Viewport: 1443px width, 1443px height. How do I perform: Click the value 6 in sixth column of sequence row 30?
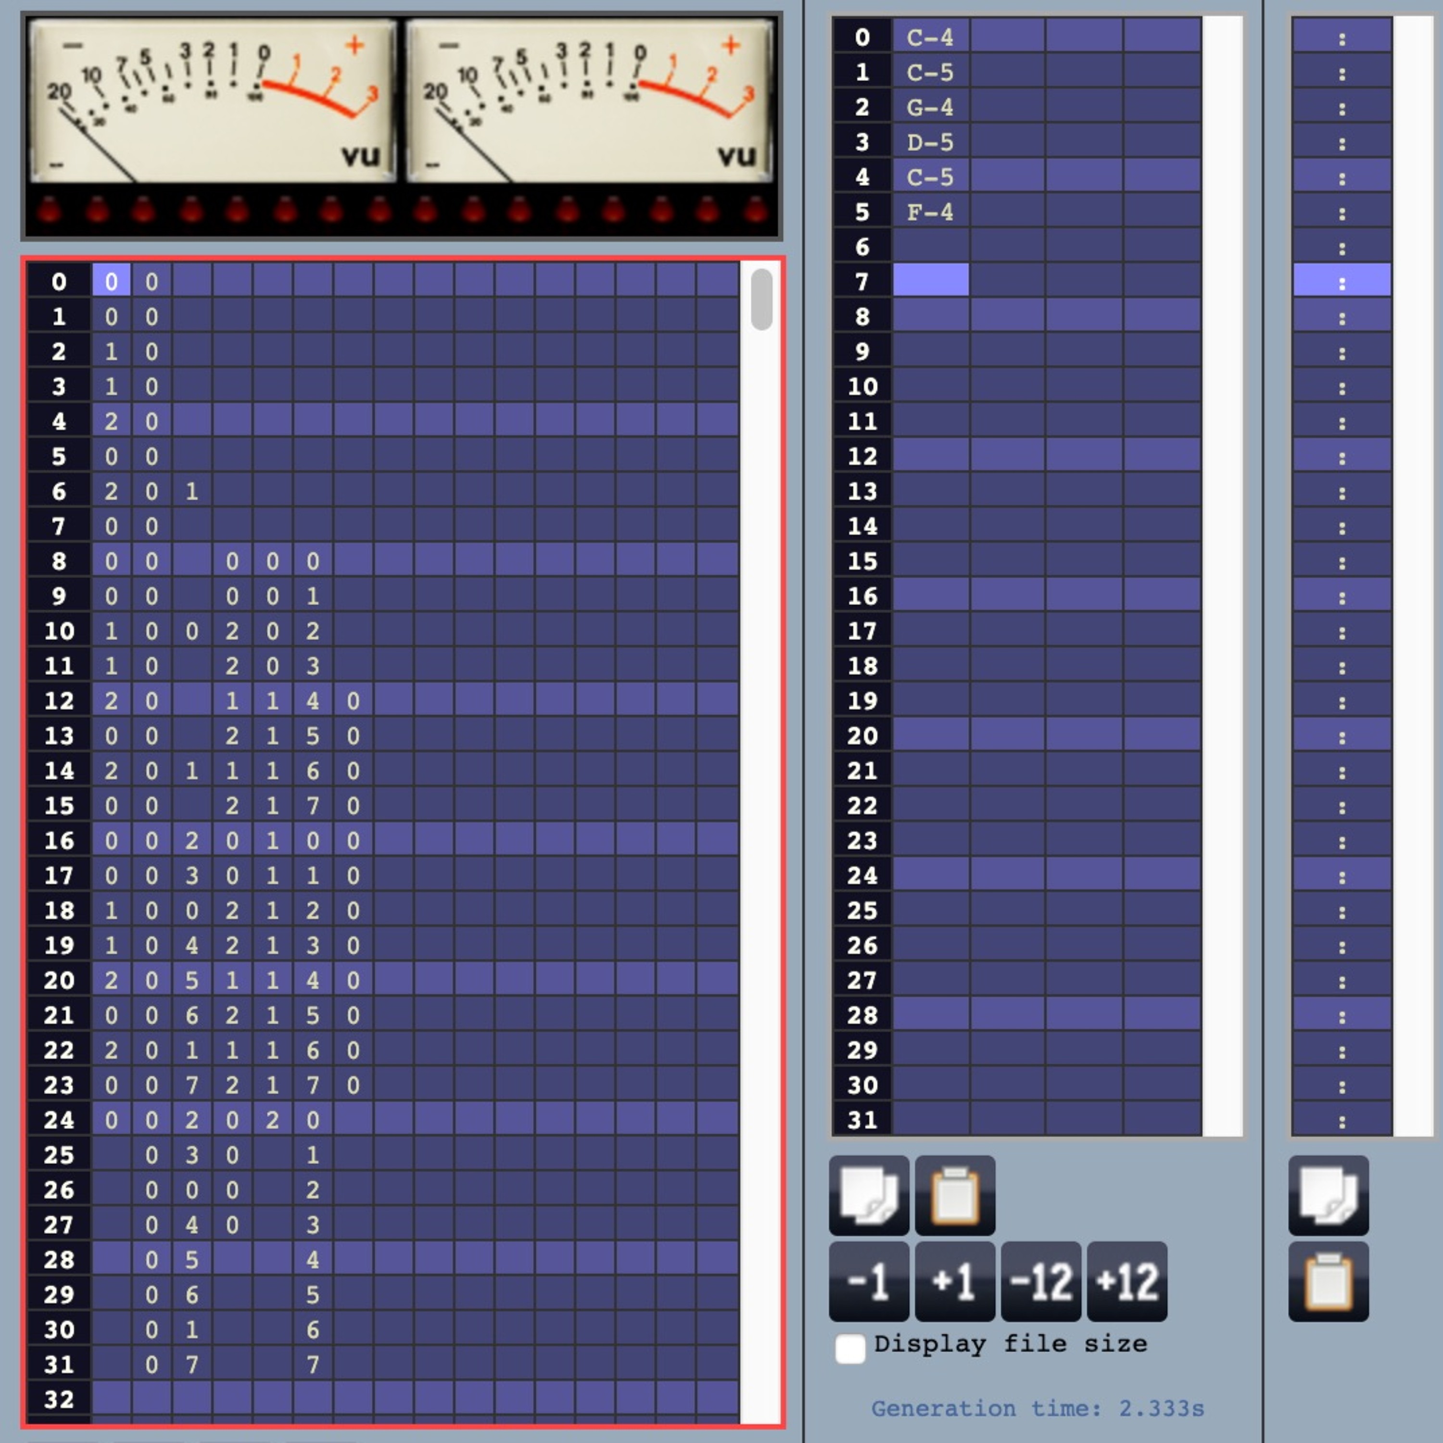313,1329
